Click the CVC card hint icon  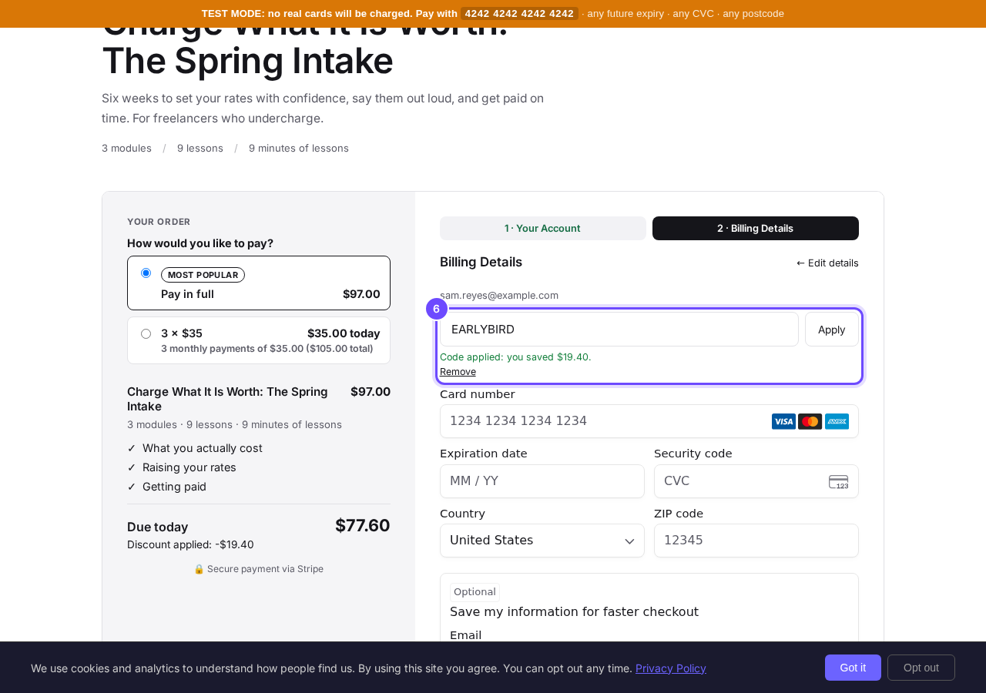[x=839, y=481]
